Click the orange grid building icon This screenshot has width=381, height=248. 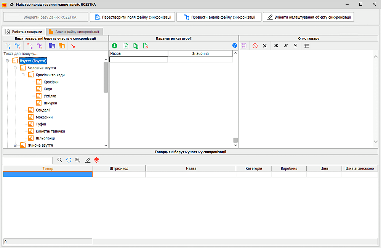coord(62,46)
